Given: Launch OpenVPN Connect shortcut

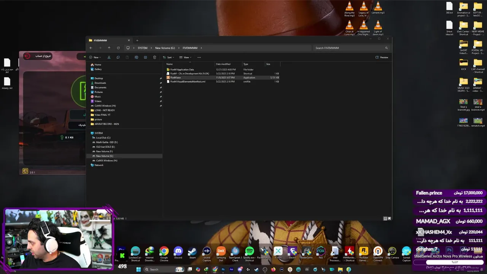Looking at the screenshot, I should [378, 254].
